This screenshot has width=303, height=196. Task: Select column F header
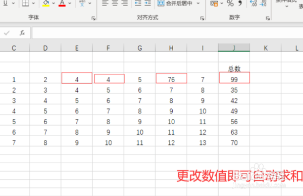pos(108,48)
